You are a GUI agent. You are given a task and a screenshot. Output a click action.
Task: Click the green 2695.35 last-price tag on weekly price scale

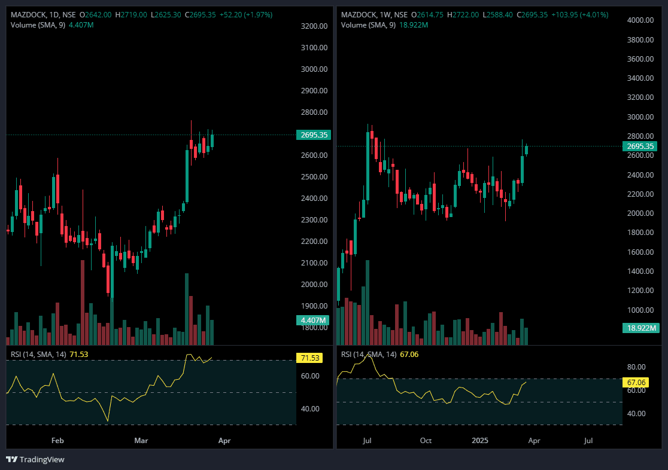pyautogui.click(x=640, y=147)
